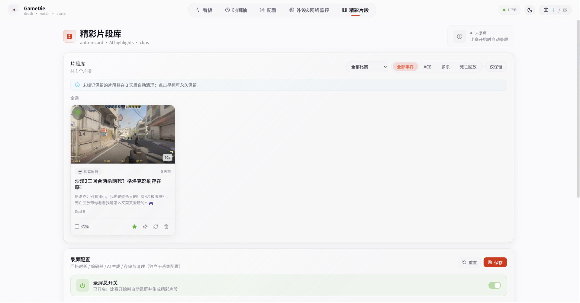The height and width of the screenshot is (303, 580).
Task: Click the 全选 link
Action: (75, 98)
